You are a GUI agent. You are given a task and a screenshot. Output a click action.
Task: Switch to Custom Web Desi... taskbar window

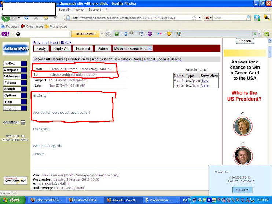(x=85, y=200)
